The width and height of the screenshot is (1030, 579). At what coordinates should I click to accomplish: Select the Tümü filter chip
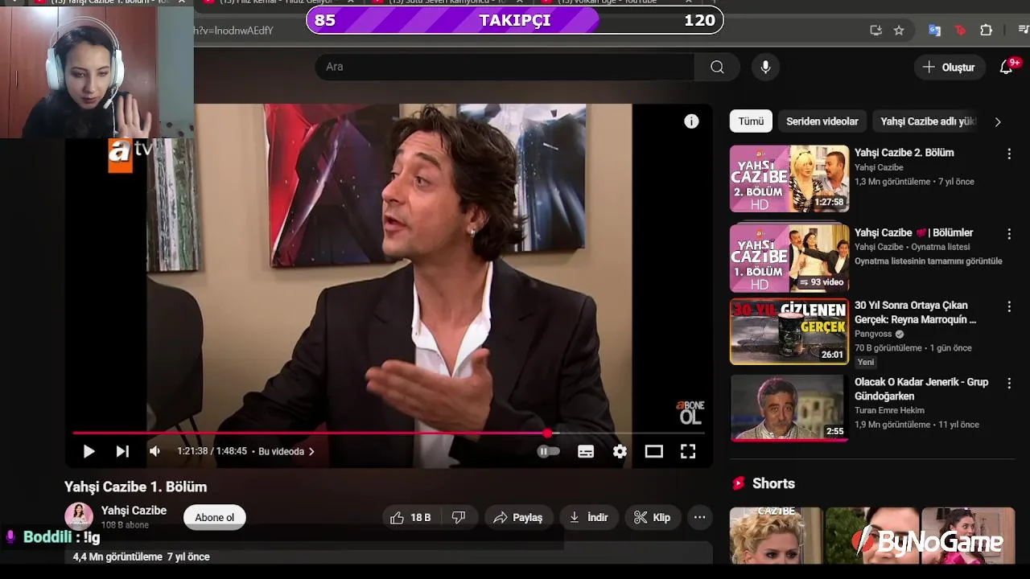pos(751,121)
